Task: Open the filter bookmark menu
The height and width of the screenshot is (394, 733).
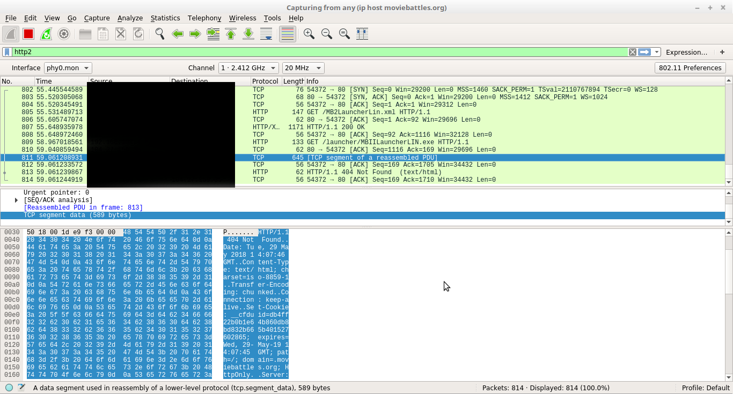Action: tap(7, 52)
